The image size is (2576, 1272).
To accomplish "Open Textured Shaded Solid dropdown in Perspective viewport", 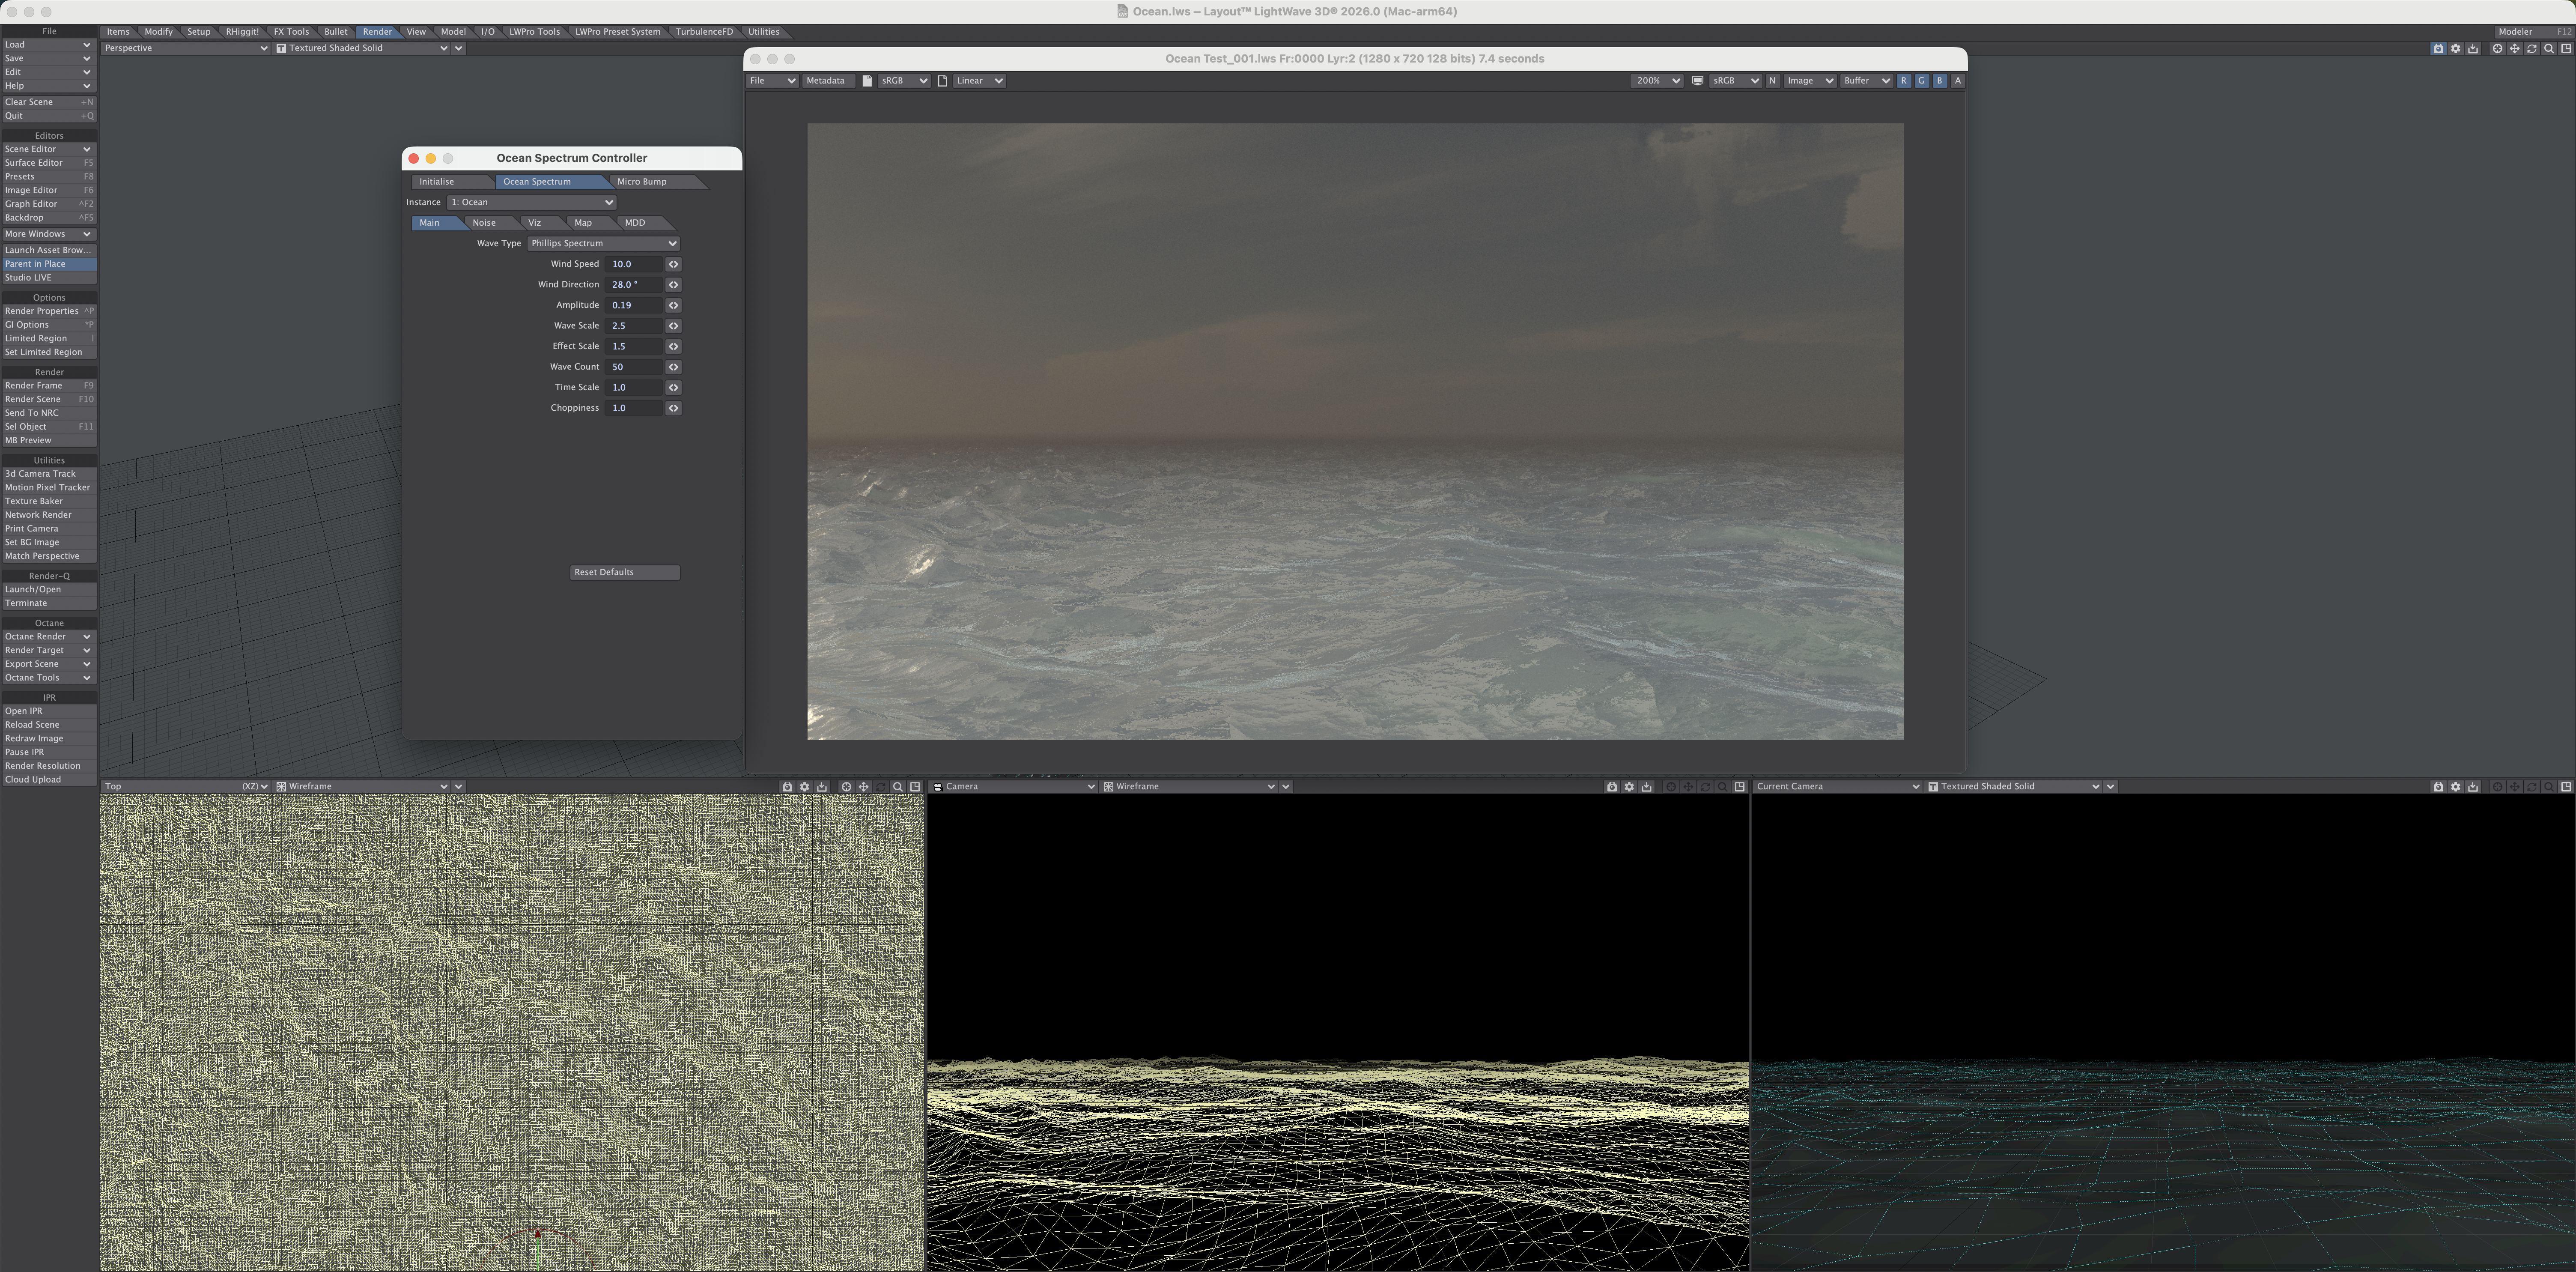I will click(362, 48).
